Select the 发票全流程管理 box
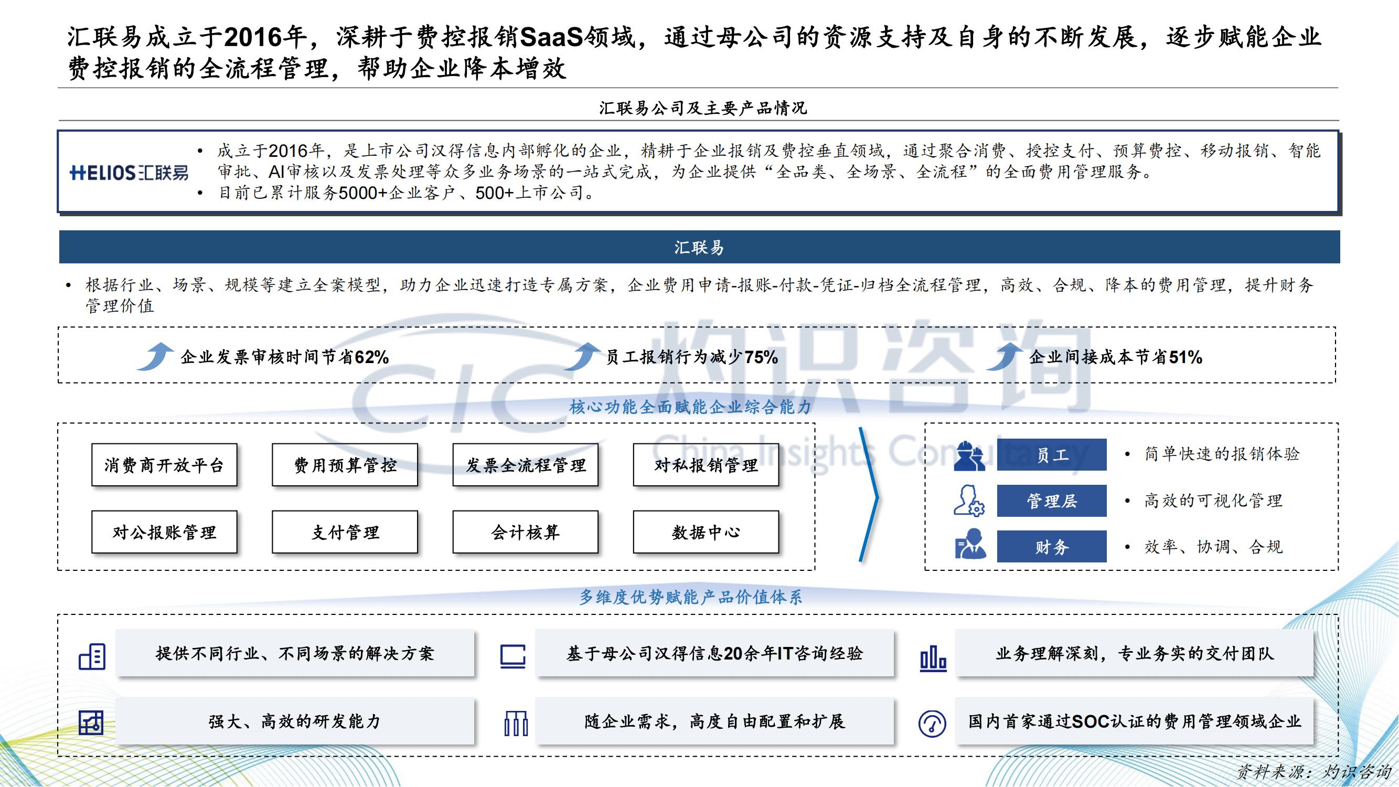The width and height of the screenshot is (1399, 787). tap(525, 465)
